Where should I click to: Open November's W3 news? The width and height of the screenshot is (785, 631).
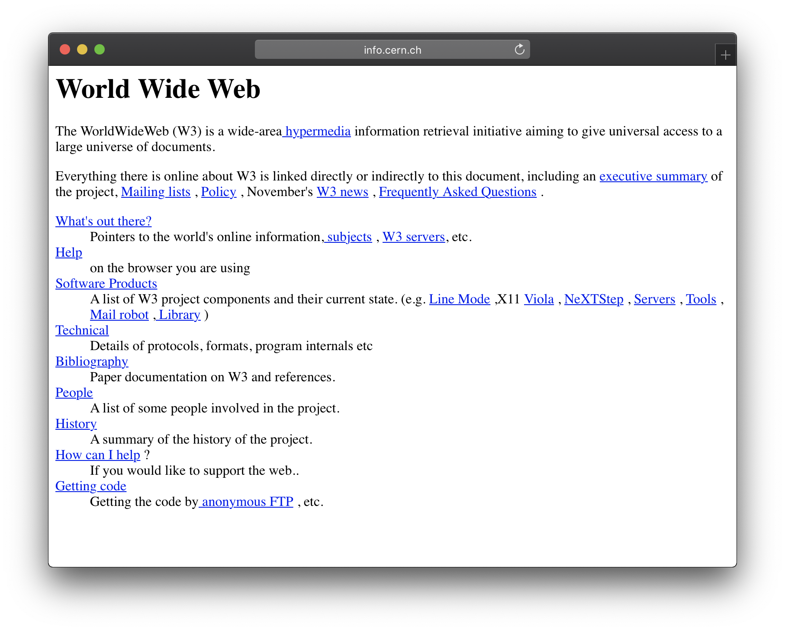click(342, 192)
